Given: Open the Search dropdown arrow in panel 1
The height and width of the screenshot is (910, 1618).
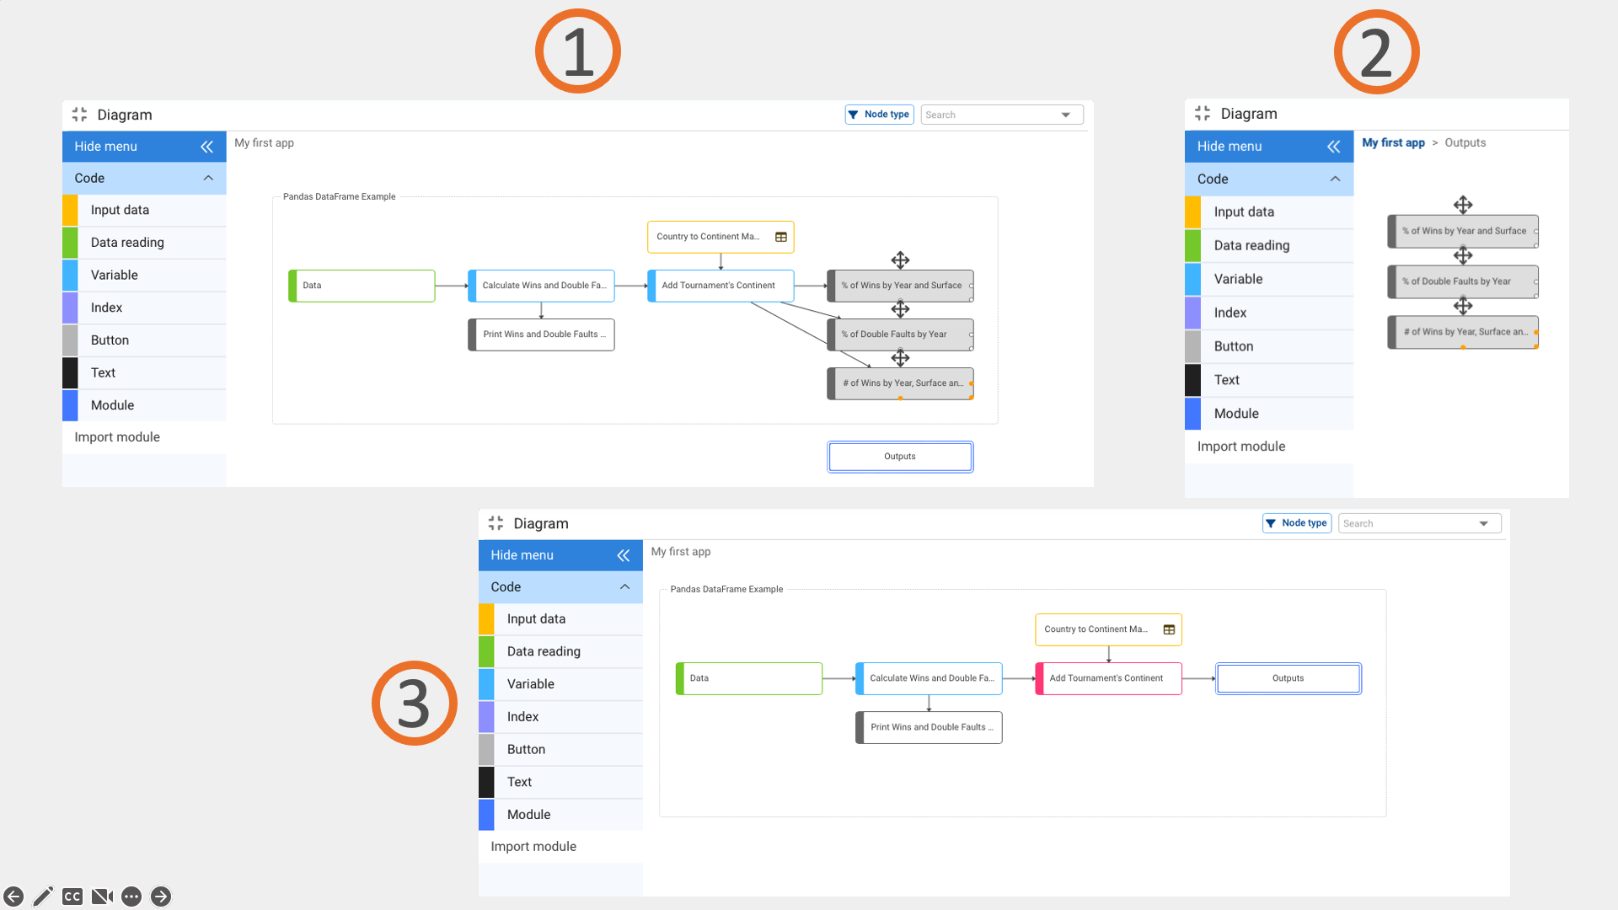Looking at the screenshot, I should tap(1065, 115).
